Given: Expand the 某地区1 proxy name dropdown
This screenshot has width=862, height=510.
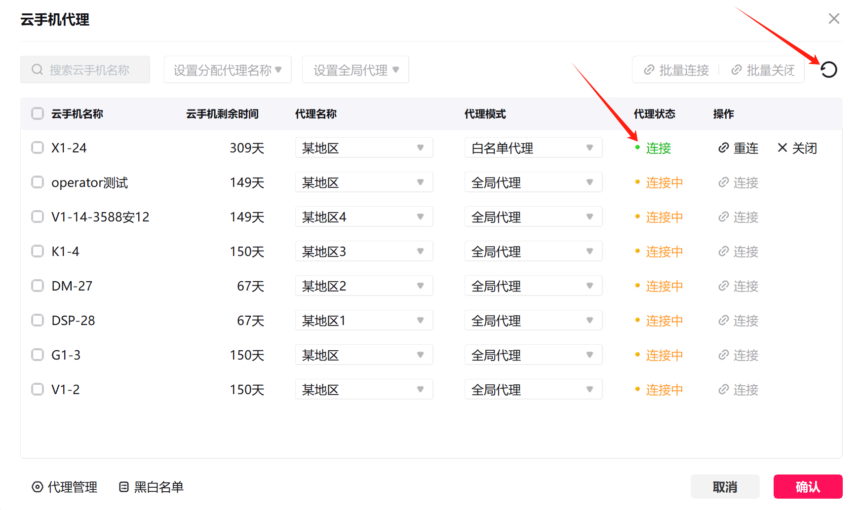Looking at the screenshot, I should click(x=364, y=320).
